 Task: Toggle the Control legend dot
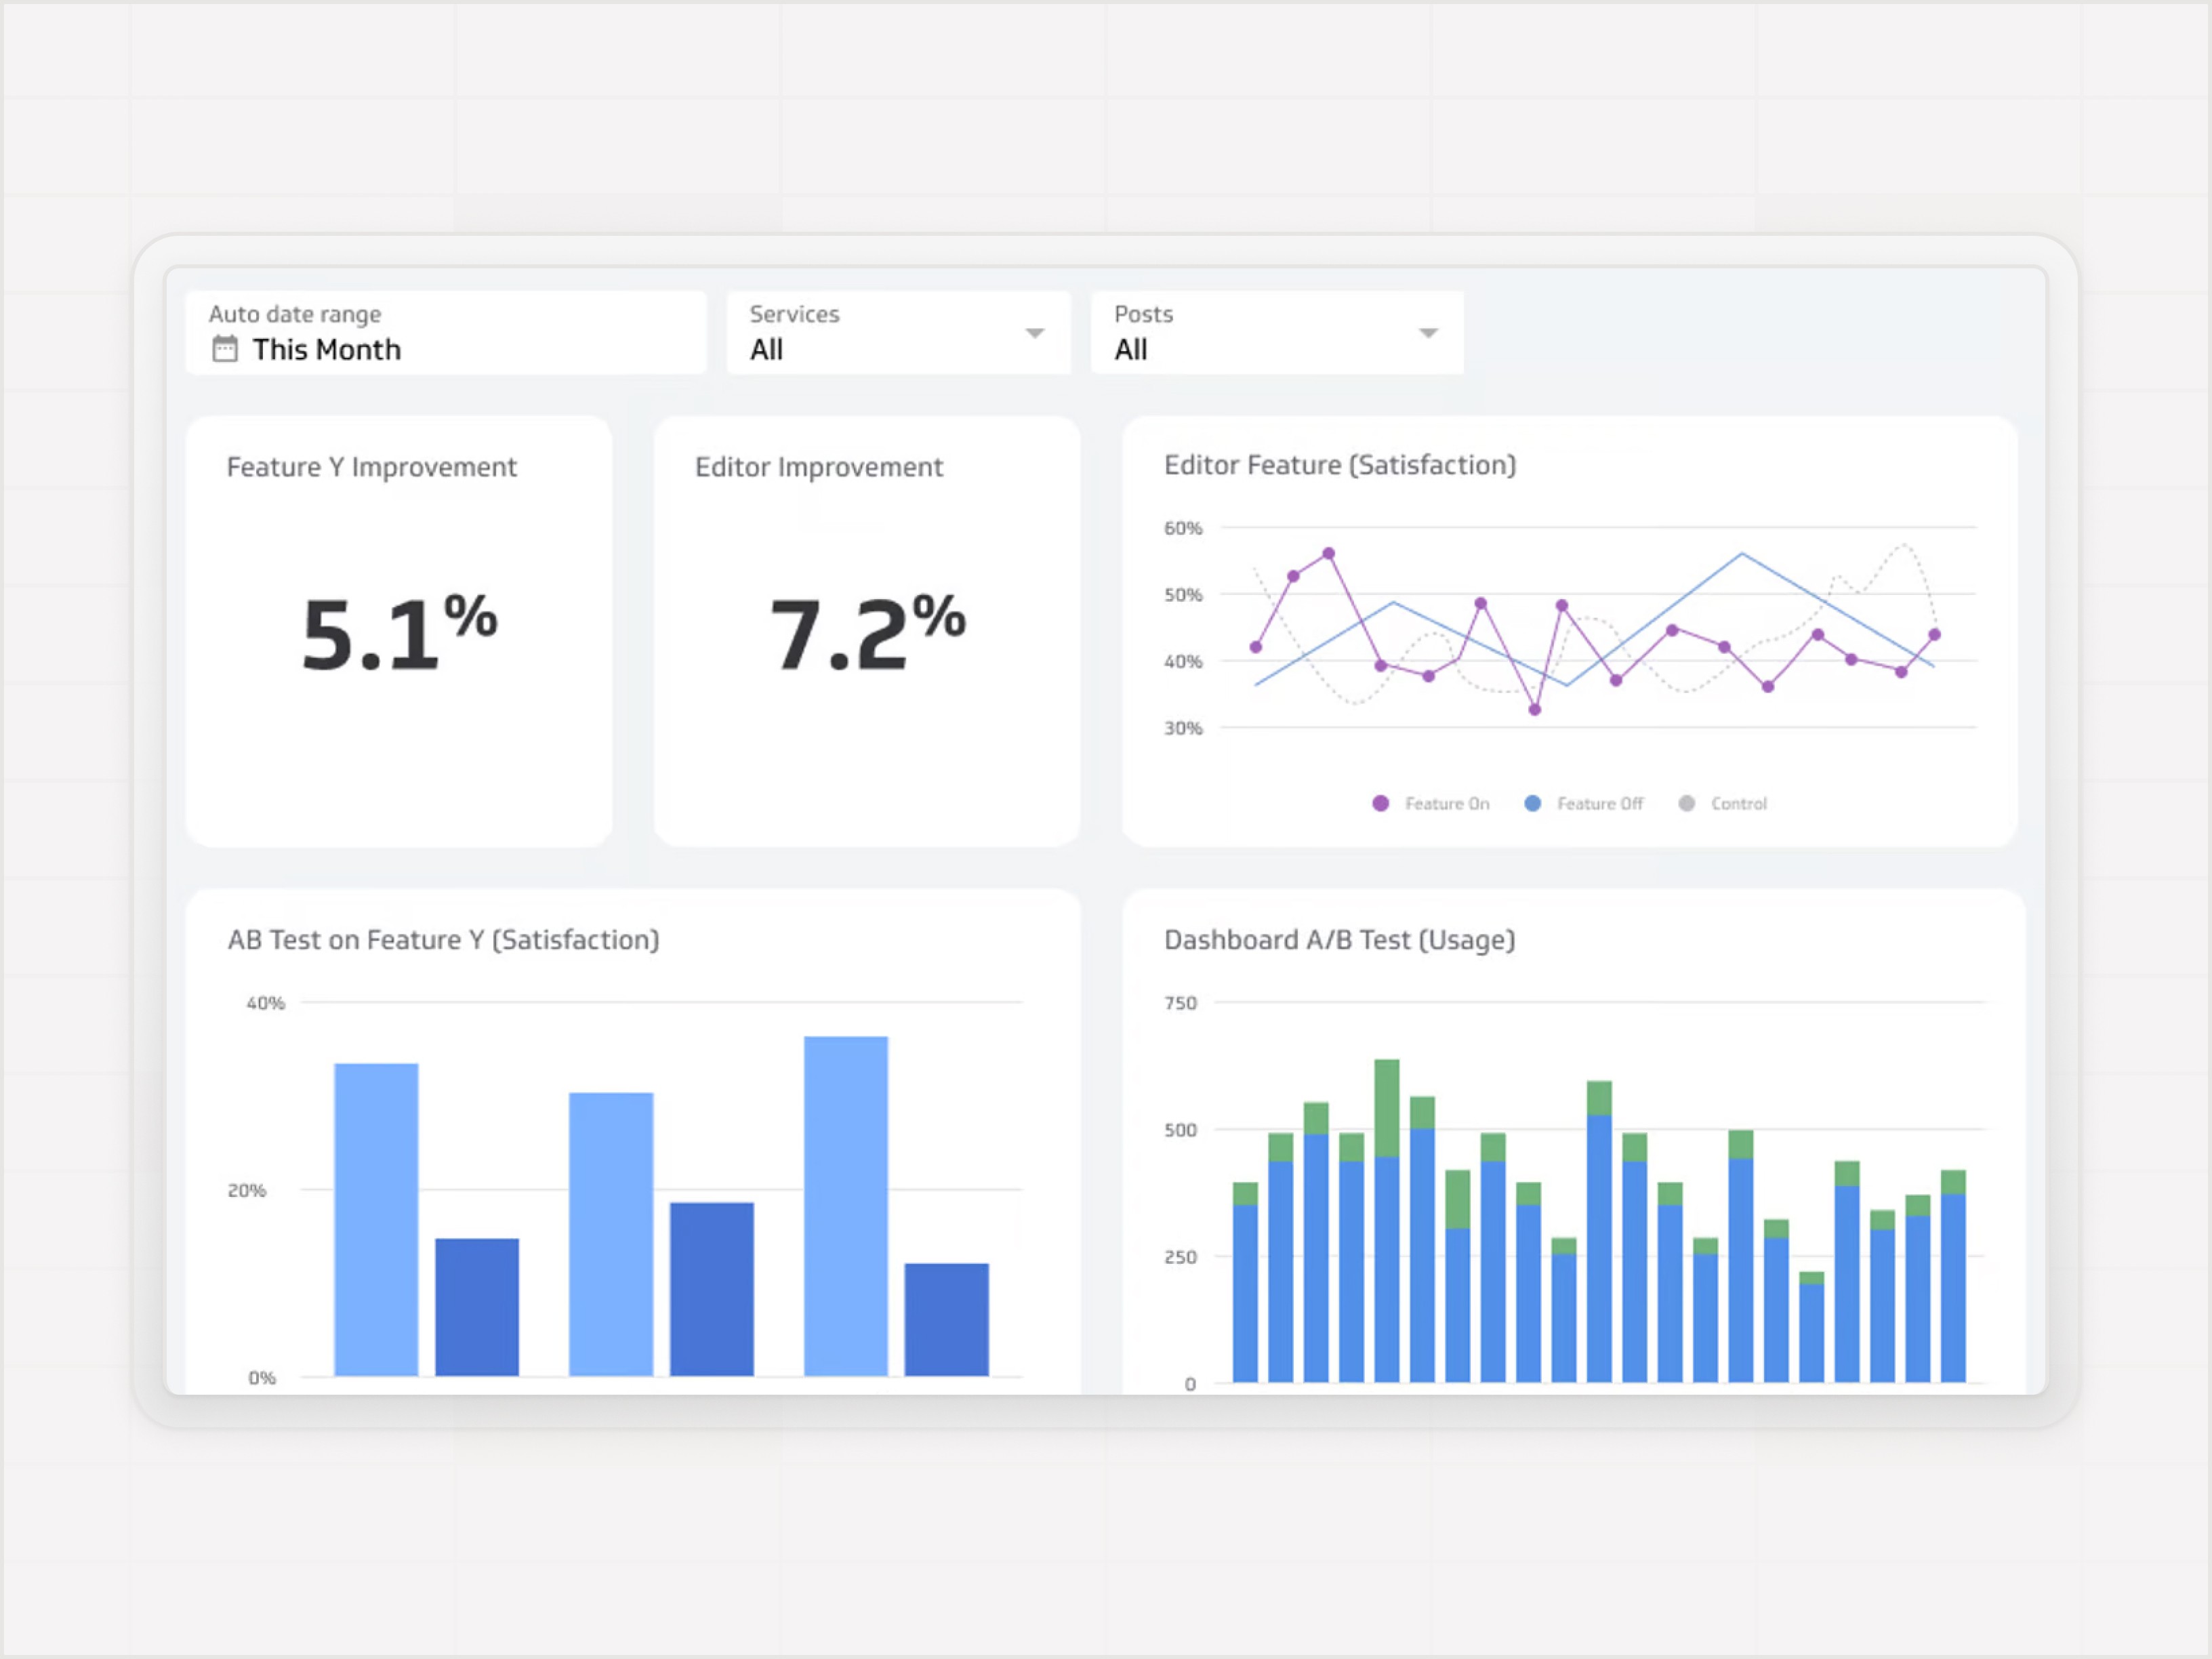[x=1686, y=803]
